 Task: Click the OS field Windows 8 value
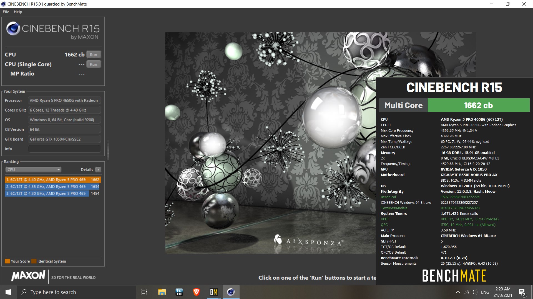pyautogui.click(x=64, y=120)
